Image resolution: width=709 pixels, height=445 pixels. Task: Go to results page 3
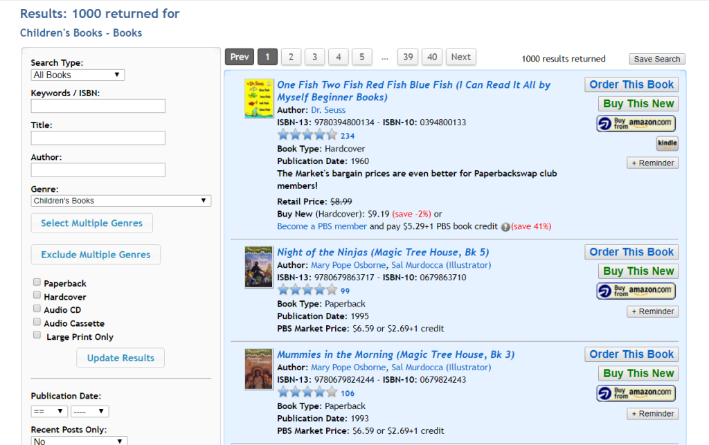click(315, 57)
